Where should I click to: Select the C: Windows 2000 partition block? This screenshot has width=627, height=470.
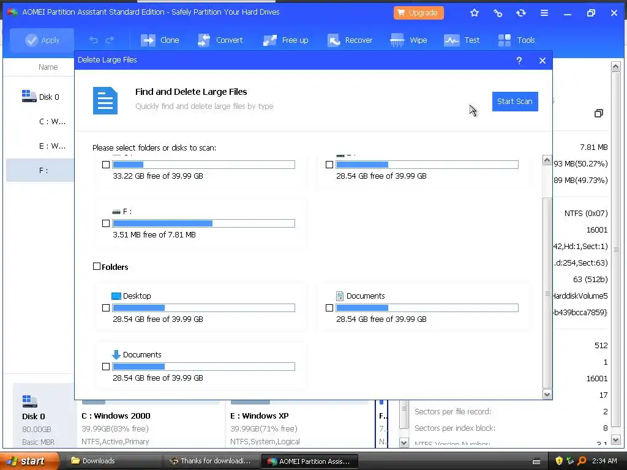point(151,424)
